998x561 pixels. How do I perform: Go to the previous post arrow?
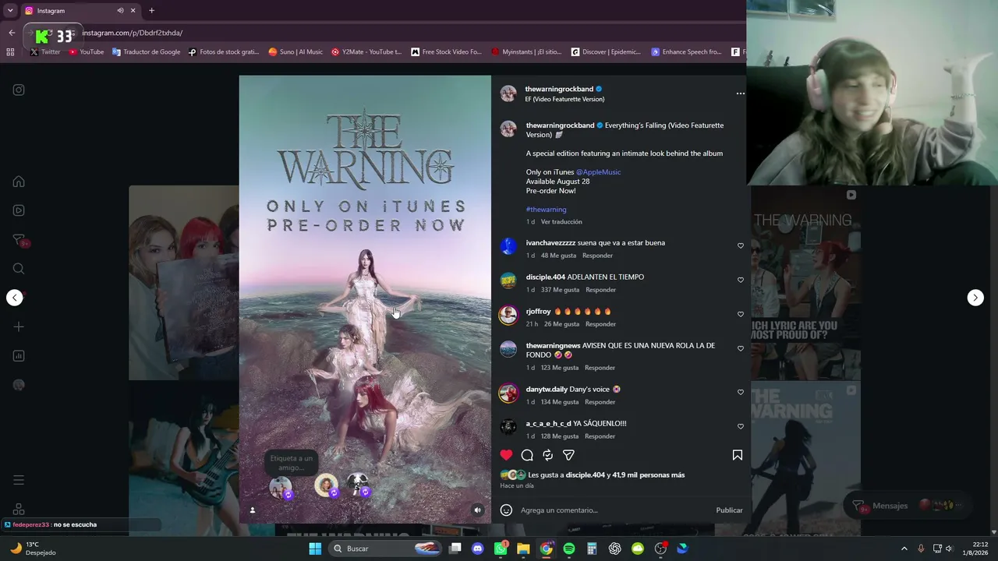click(15, 298)
